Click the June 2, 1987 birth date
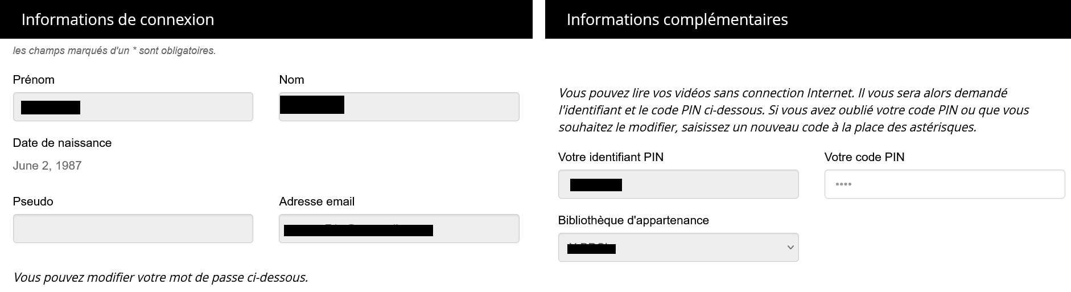The width and height of the screenshot is (1071, 292). (x=47, y=166)
